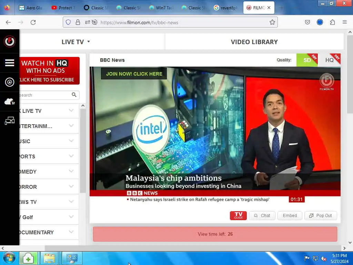The image size is (353, 265).
Task: Open the TV Guide button
Action: 238,215
